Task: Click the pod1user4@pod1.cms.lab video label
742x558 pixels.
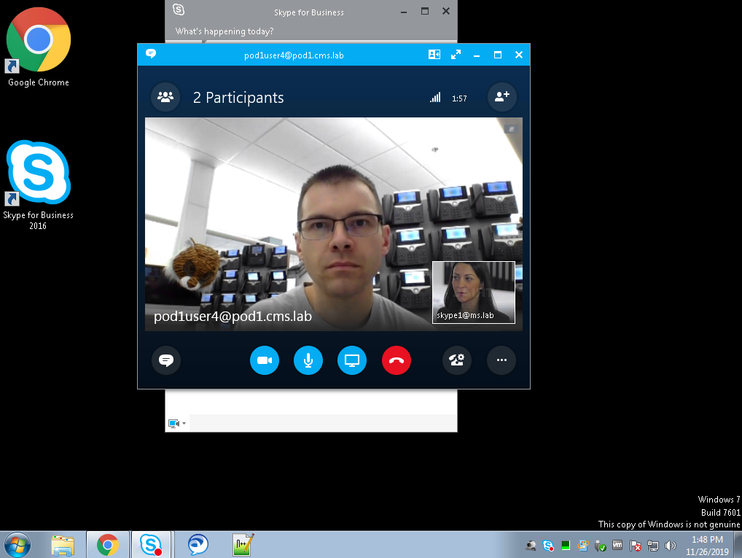Action: click(233, 316)
